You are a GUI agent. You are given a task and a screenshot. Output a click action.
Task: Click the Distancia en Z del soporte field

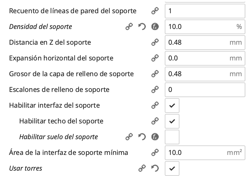(197, 42)
